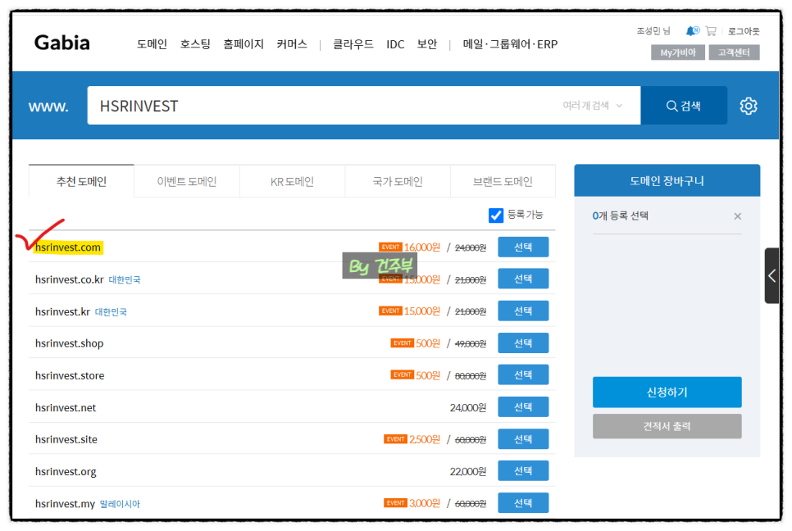This screenshot has height=531, width=792.
Task: Click the 24,000원 price of hsrinvest.net
Action: click(x=467, y=408)
